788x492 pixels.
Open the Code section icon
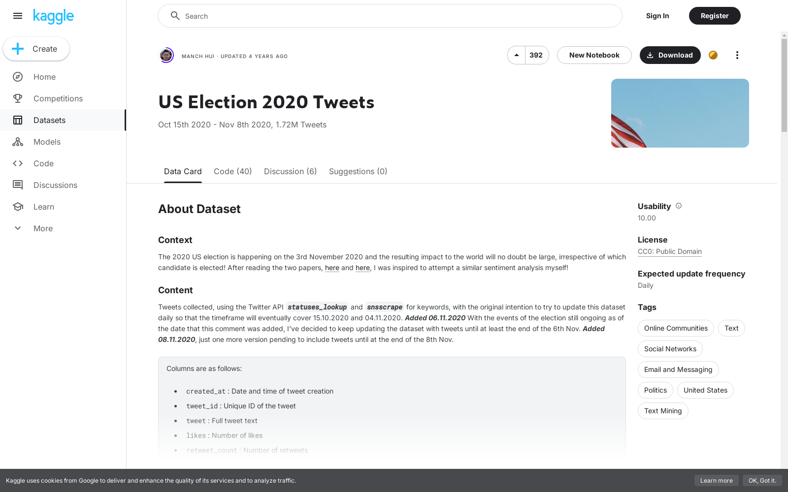coord(18,163)
